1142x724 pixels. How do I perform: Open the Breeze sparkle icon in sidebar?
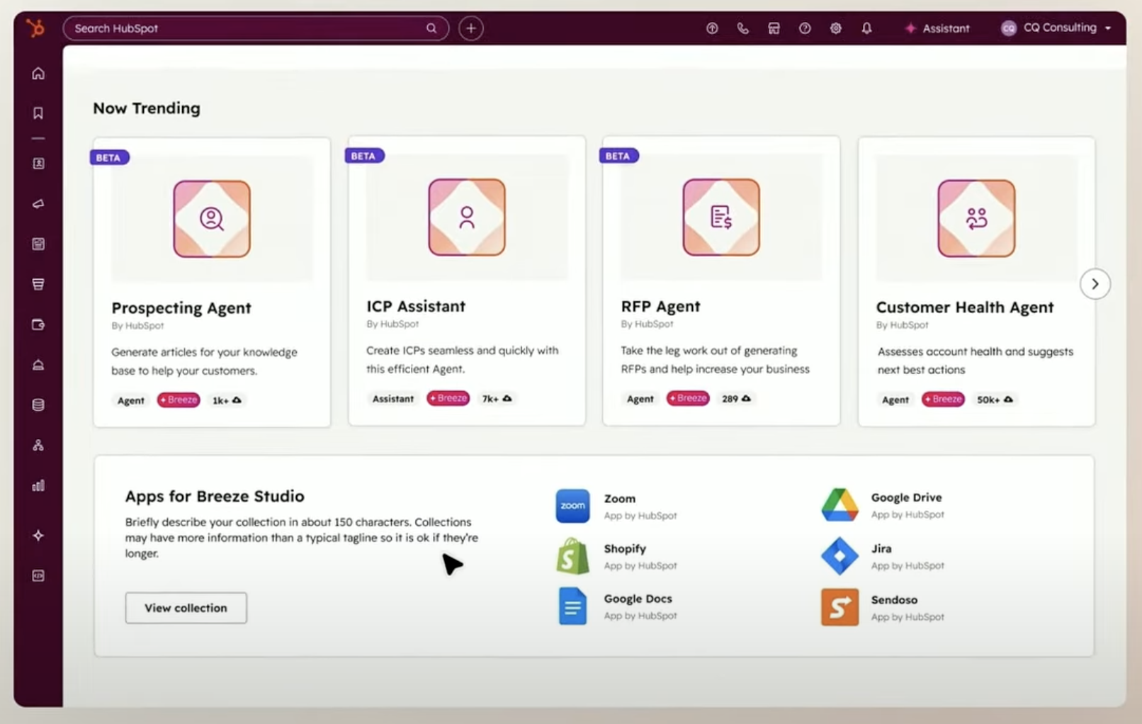[x=38, y=536]
